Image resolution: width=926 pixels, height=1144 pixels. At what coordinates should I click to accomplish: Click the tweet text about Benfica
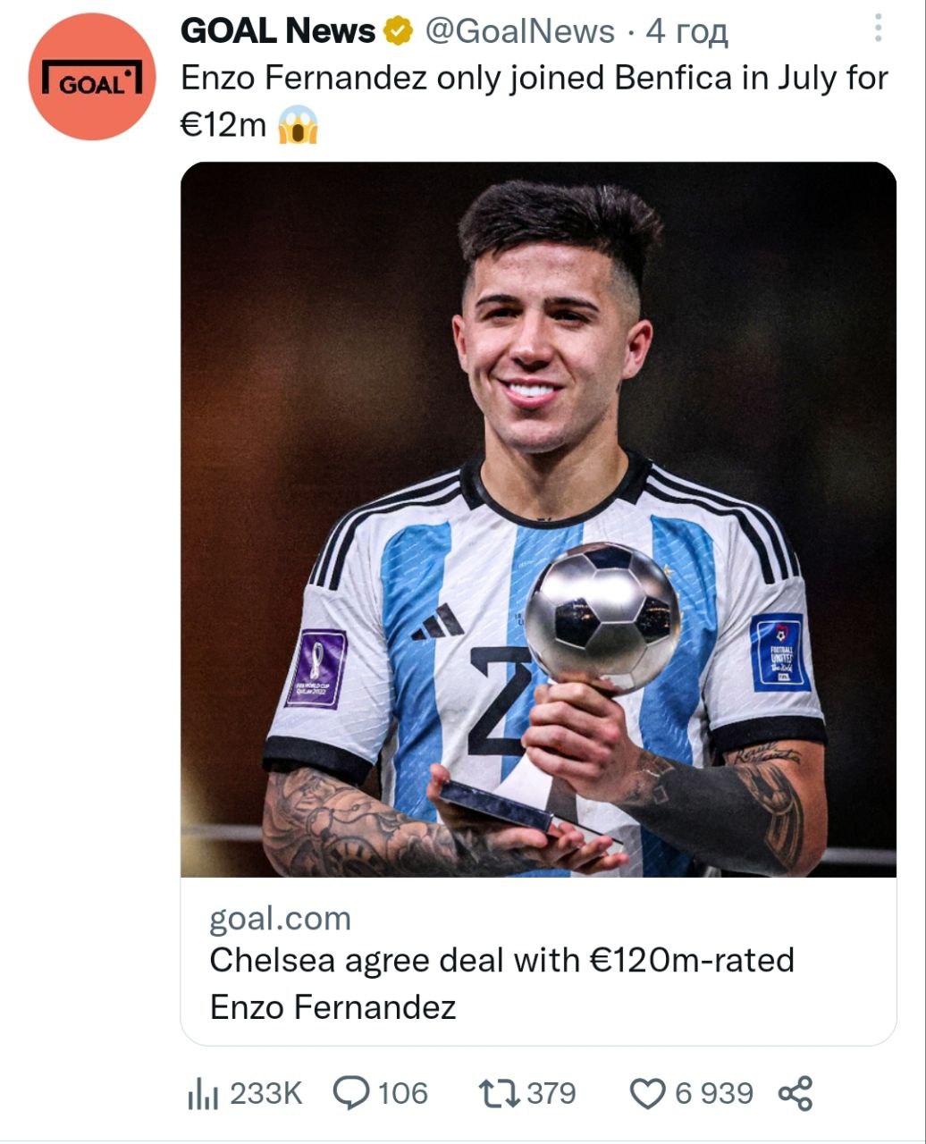pyautogui.click(x=534, y=79)
